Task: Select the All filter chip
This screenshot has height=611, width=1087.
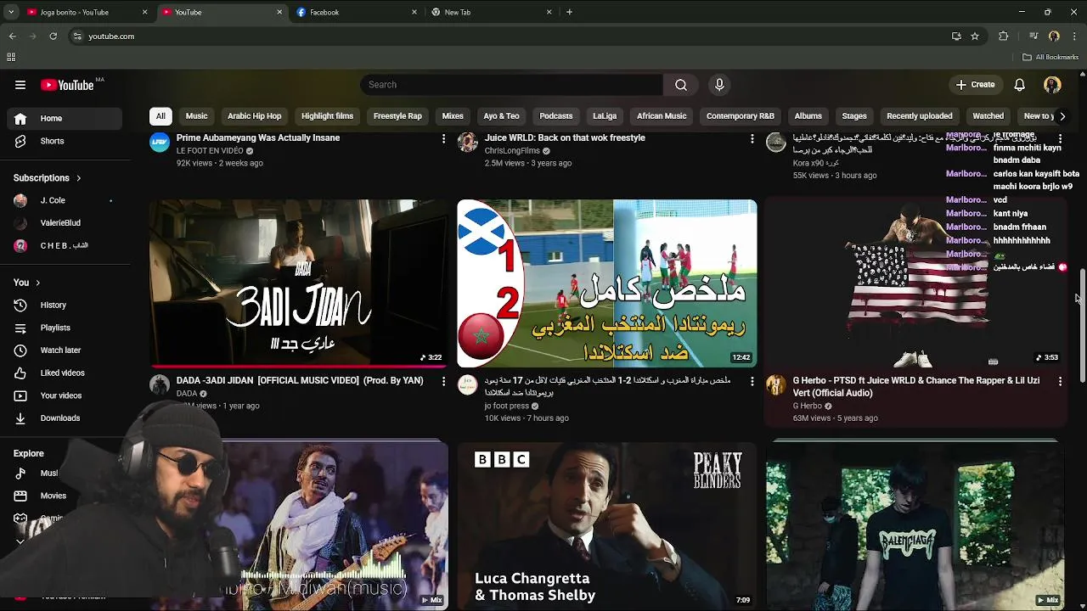Action: click(161, 116)
